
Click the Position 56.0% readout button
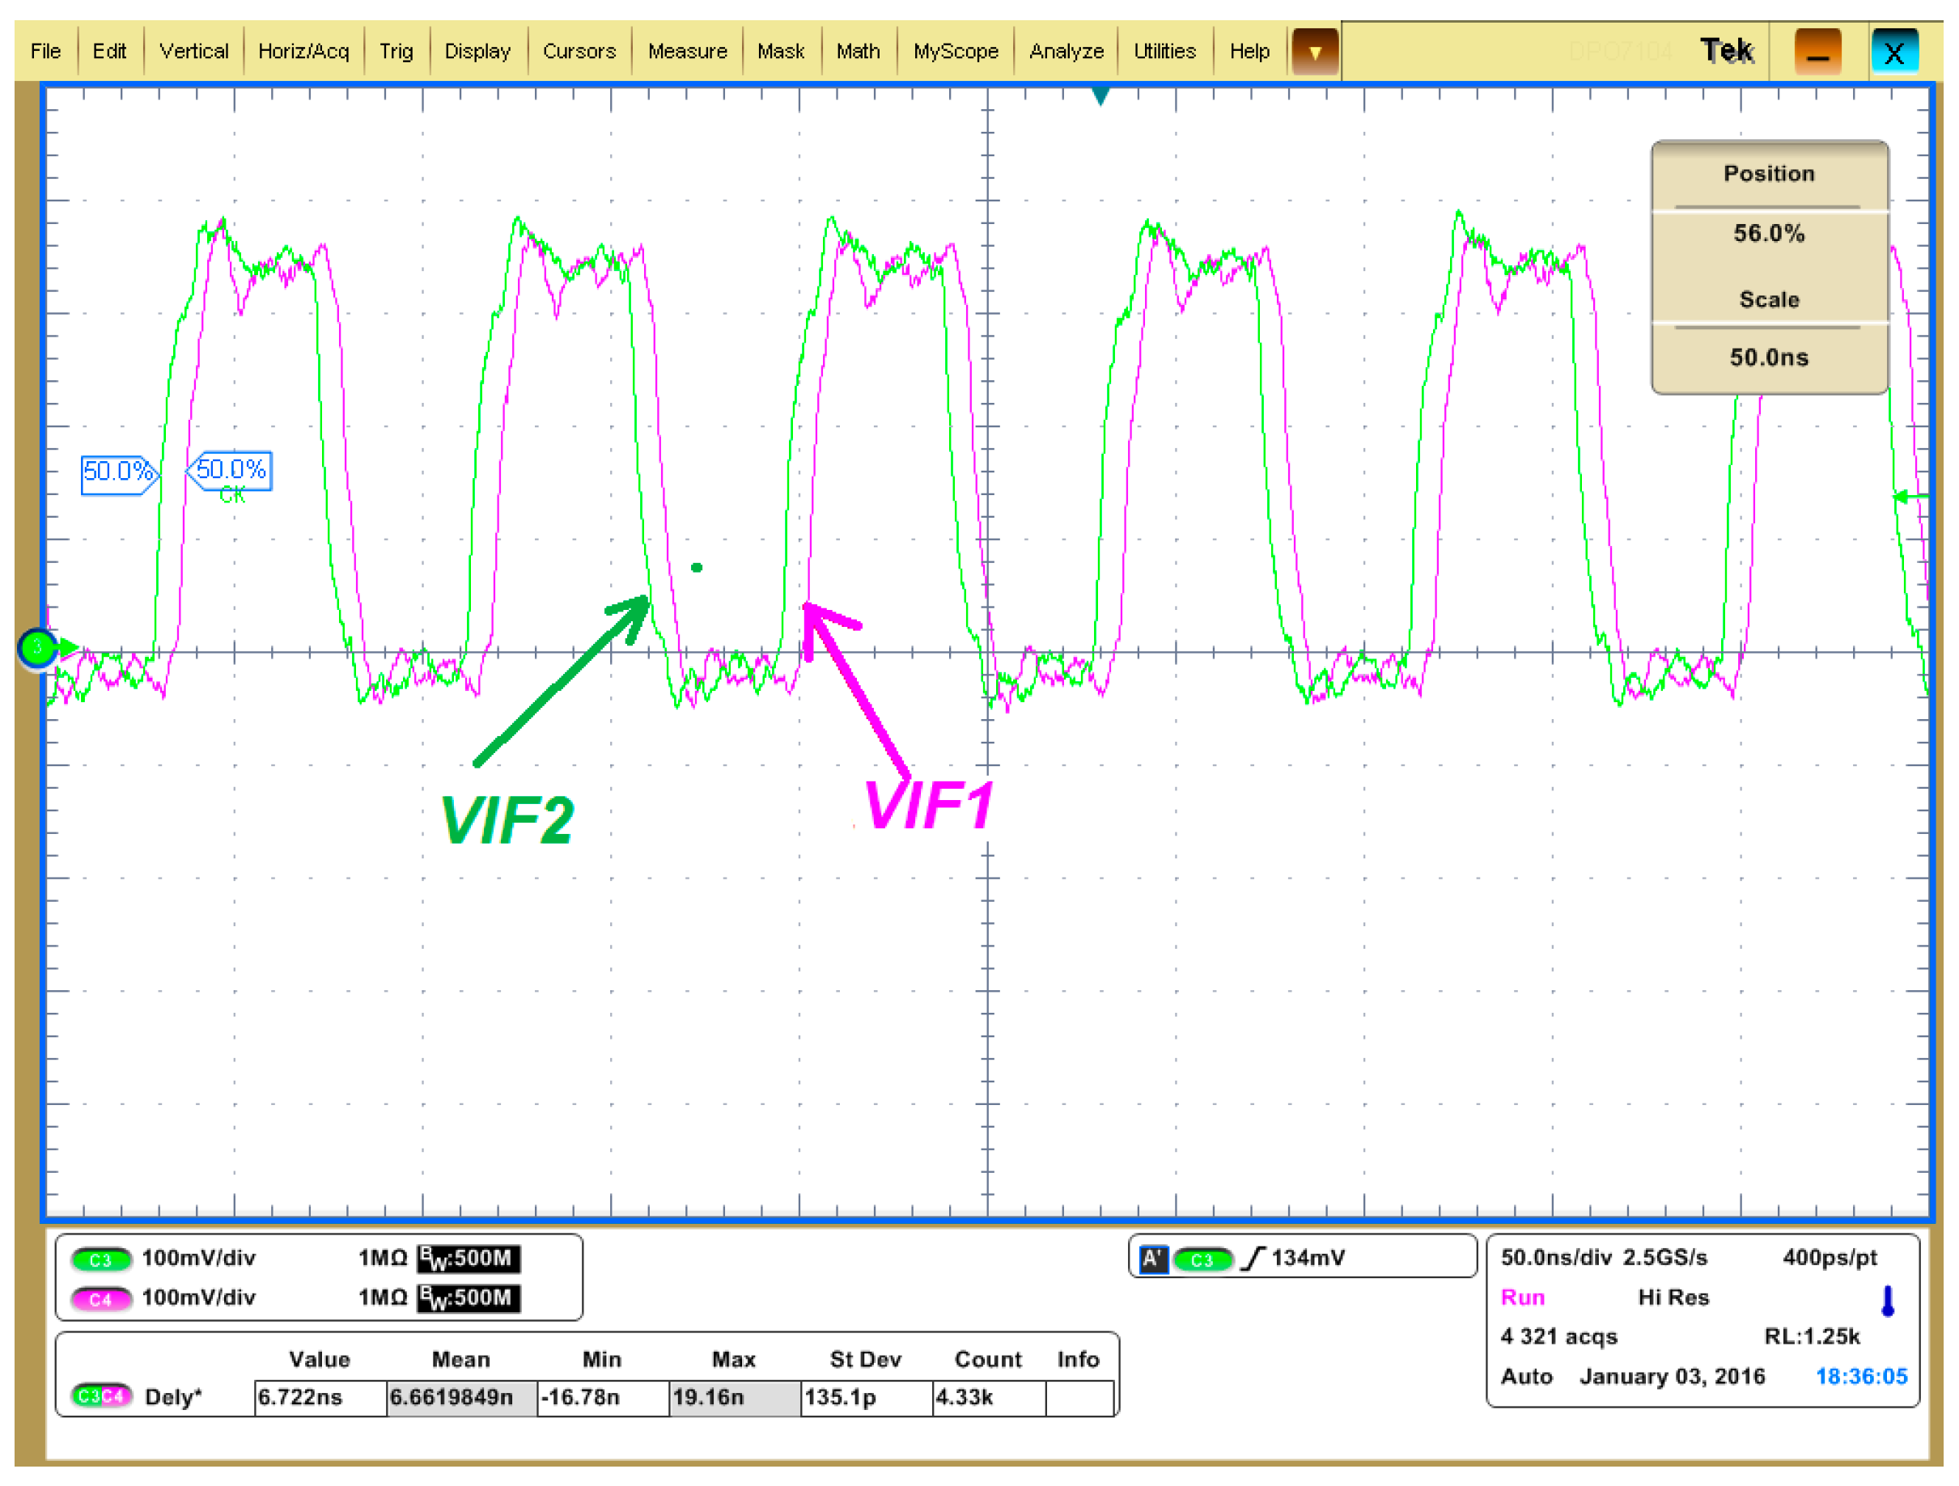pos(1769,234)
